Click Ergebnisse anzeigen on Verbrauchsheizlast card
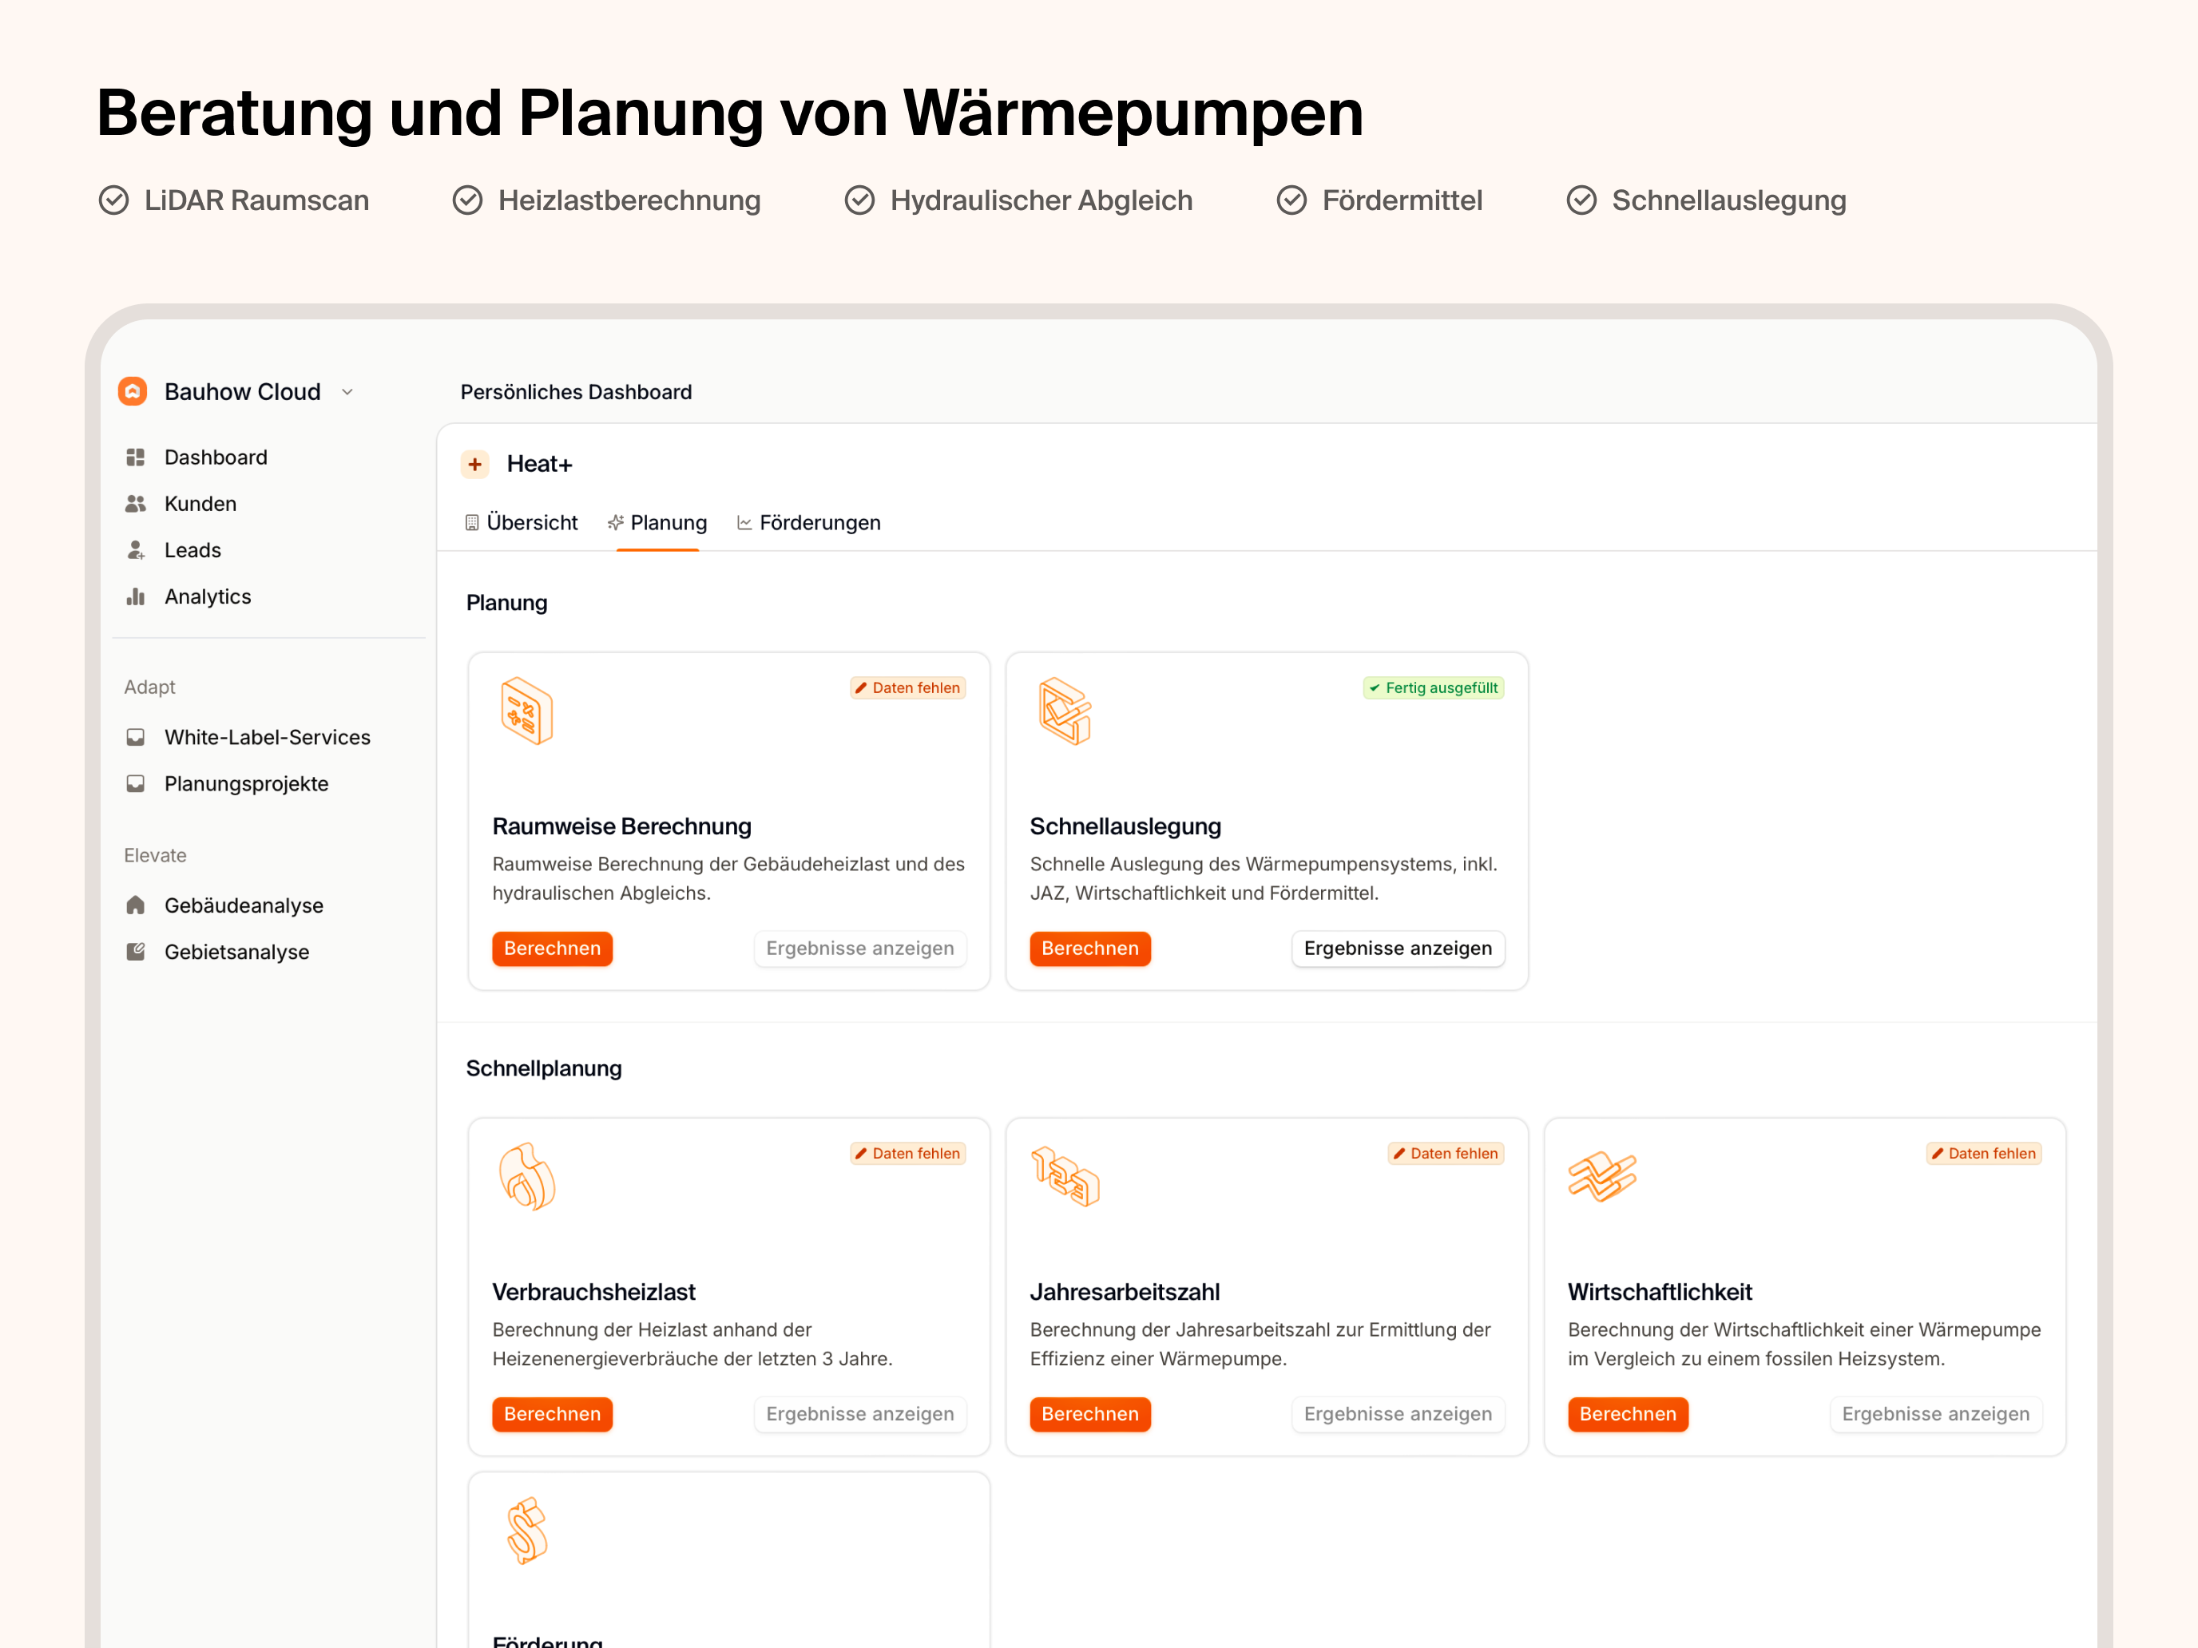 [x=859, y=1415]
